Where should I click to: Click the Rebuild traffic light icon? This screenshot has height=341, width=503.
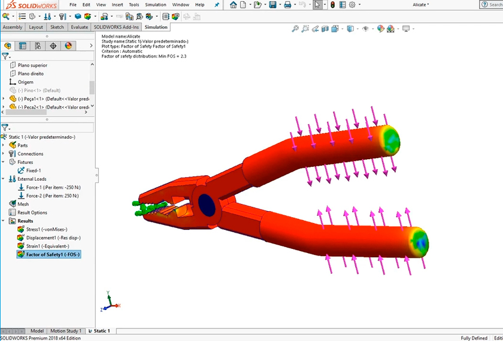[331, 5]
